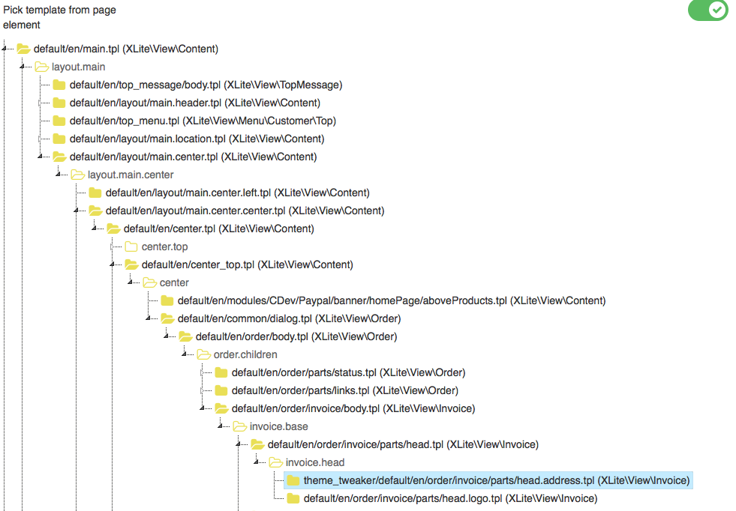Collapse the order.children node
Screen dimensions: 736x511
point(184,354)
